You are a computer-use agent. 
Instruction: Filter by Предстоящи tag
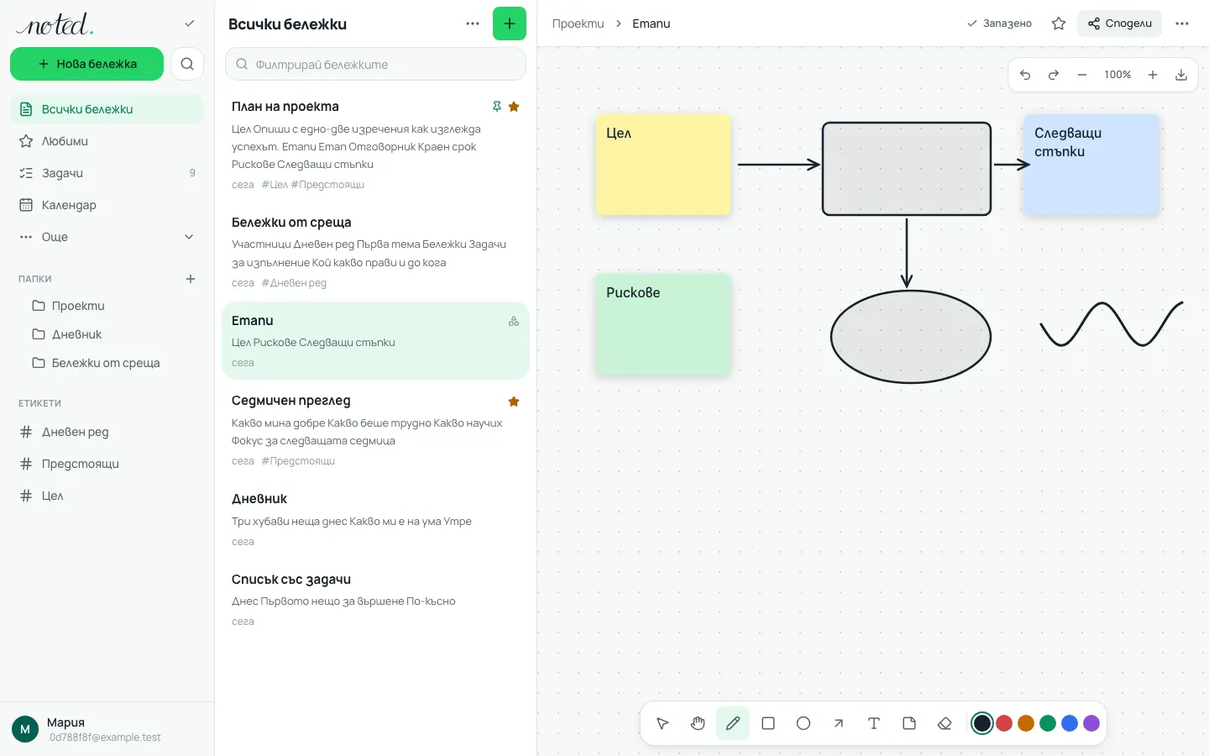pyautogui.click(x=107, y=464)
